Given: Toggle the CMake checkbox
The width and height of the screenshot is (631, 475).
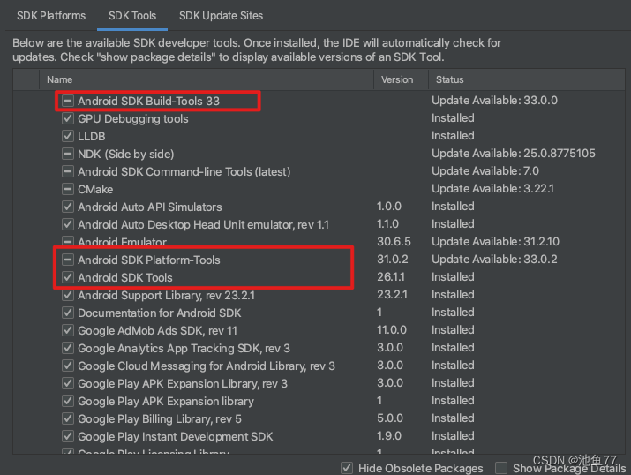Looking at the screenshot, I should tap(68, 189).
